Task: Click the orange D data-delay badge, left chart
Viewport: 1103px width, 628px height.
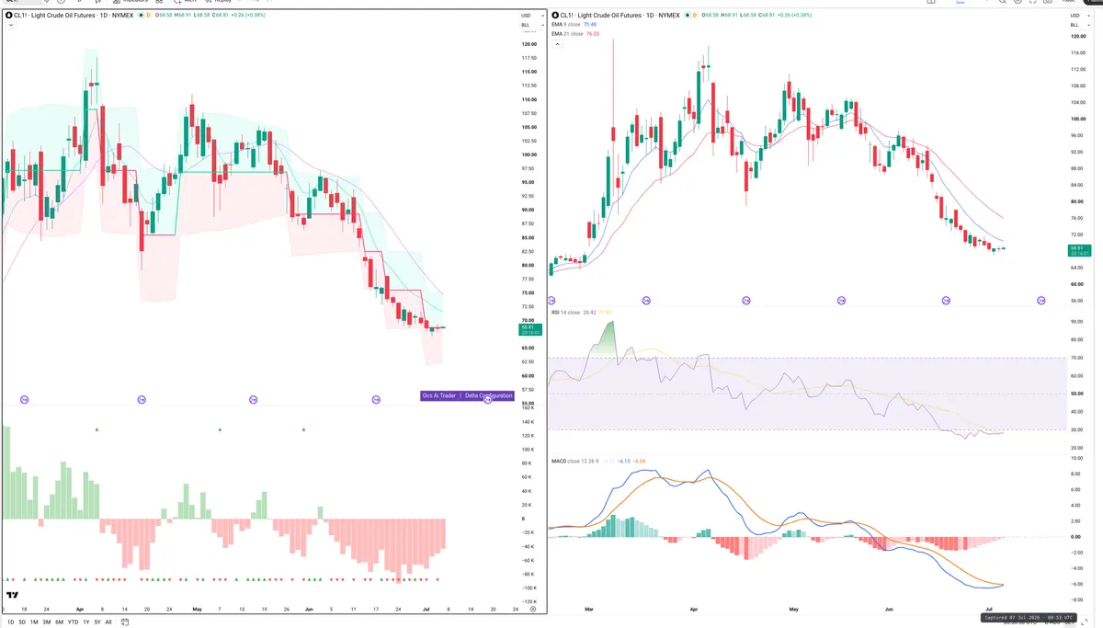Action: click(x=149, y=16)
